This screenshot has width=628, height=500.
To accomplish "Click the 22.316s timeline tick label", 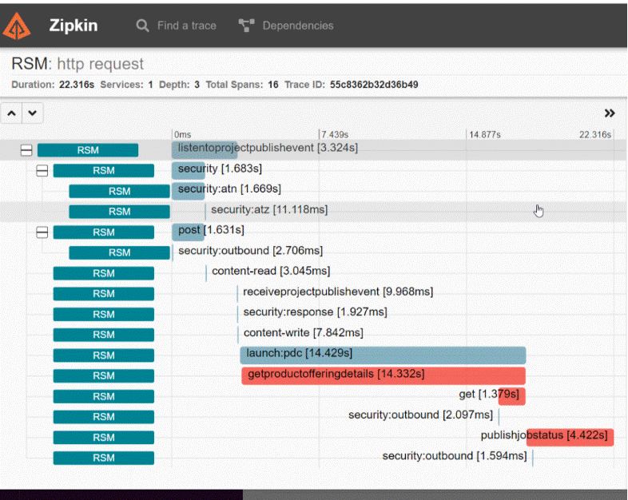I will 595,134.
